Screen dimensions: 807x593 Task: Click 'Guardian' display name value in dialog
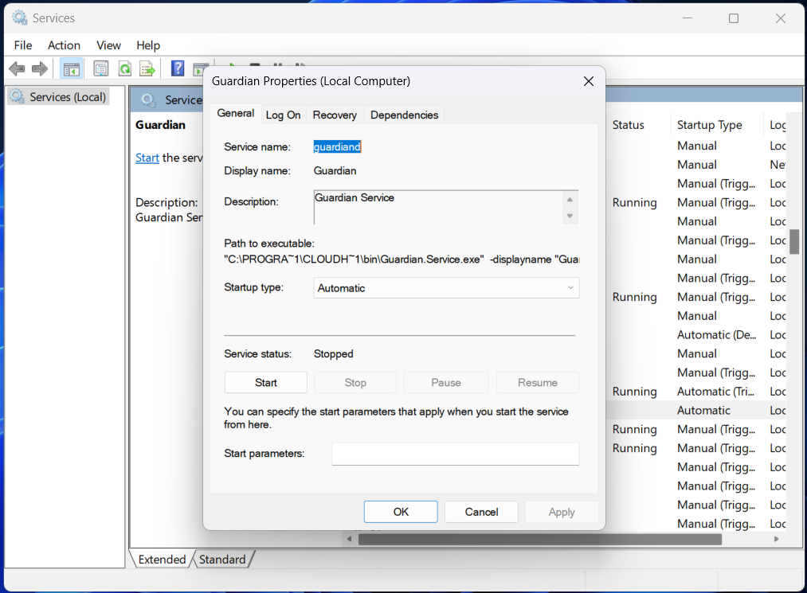(335, 171)
